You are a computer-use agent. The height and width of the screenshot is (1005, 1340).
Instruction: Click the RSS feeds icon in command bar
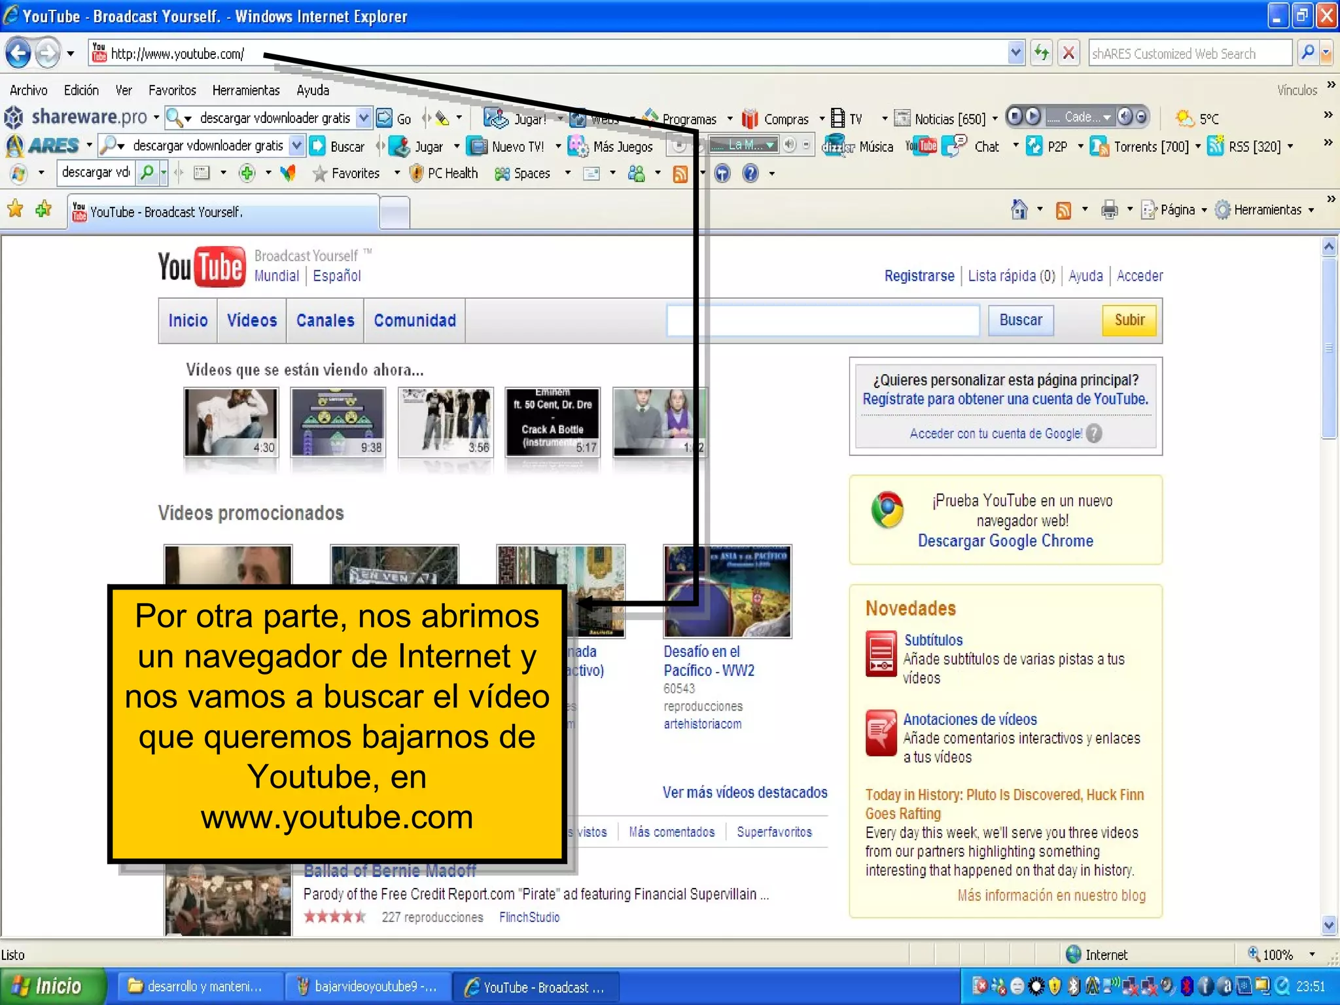[x=1064, y=210]
